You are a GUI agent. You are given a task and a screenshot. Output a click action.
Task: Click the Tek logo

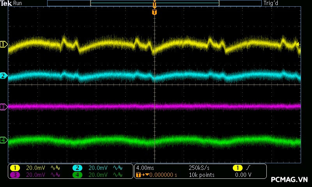point(7,3)
